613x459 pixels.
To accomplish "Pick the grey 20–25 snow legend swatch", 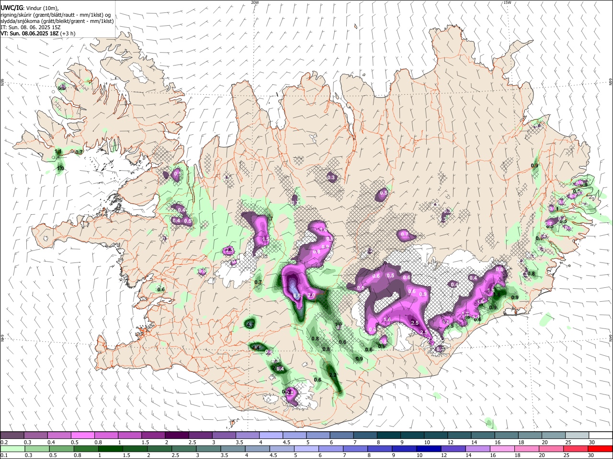I will [x=553, y=436].
